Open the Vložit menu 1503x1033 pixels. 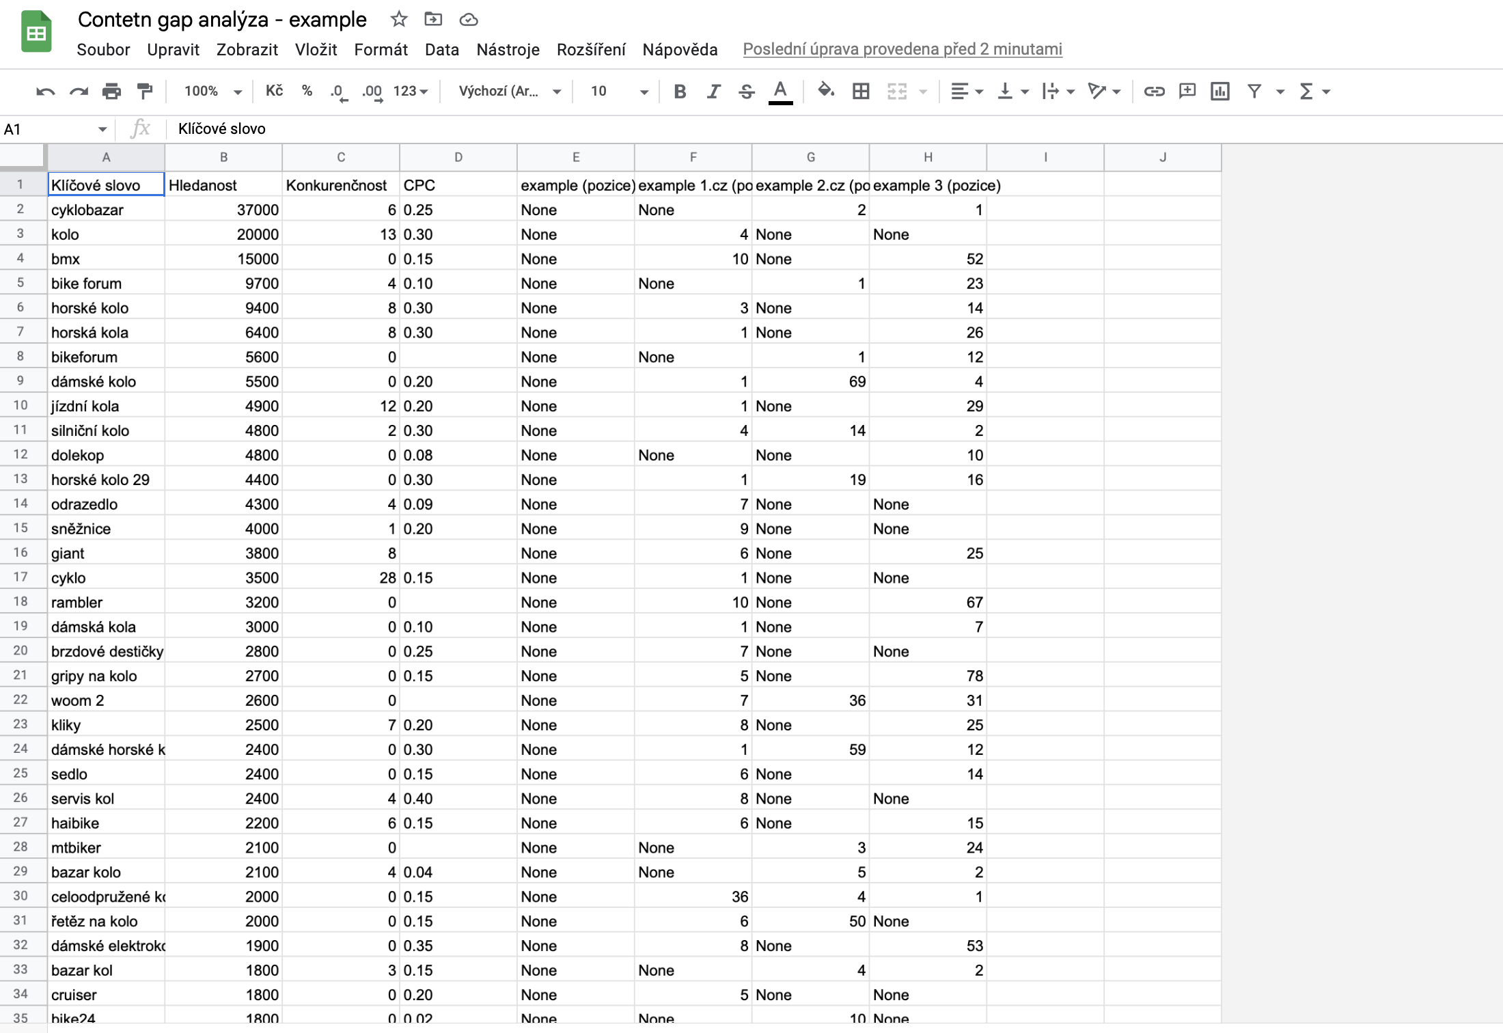[316, 50]
